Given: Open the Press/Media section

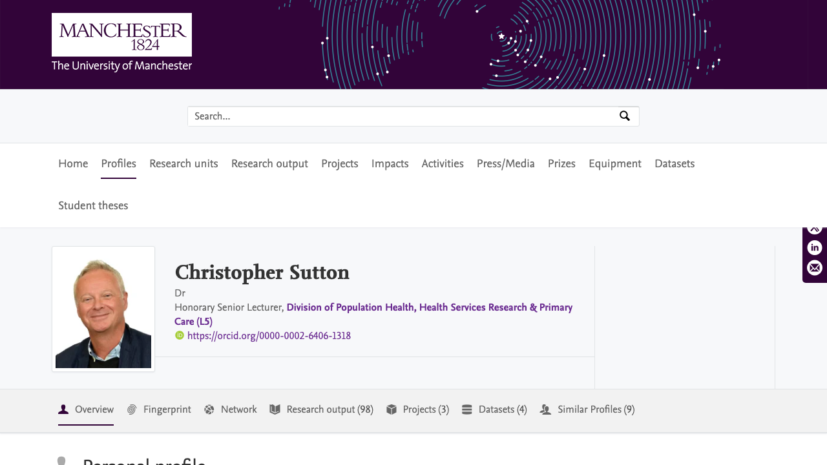Looking at the screenshot, I should tap(505, 163).
